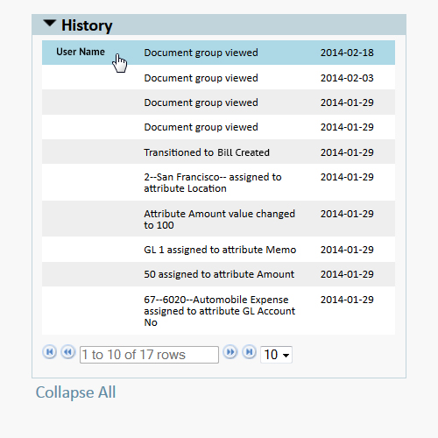Click the date 2014-02-18 cell
Screen dimensions: 438x438
[347, 53]
